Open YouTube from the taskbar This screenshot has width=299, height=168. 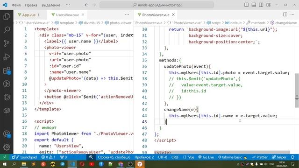click(92, 164)
